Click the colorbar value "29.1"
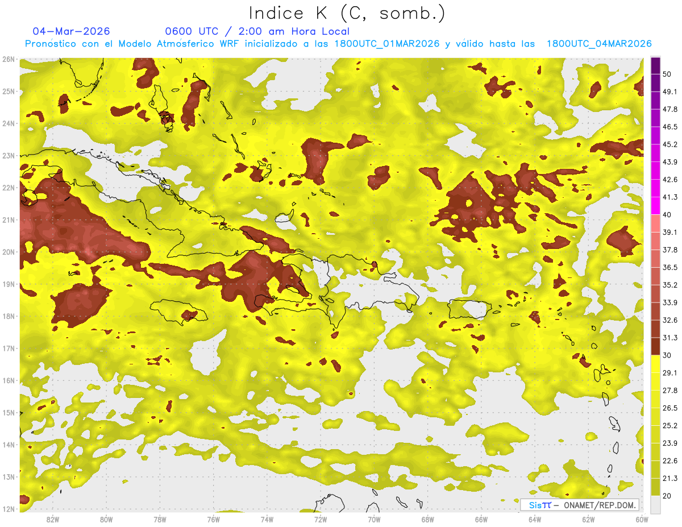The height and width of the screenshot is (527, 682). (x=669, y=372)
